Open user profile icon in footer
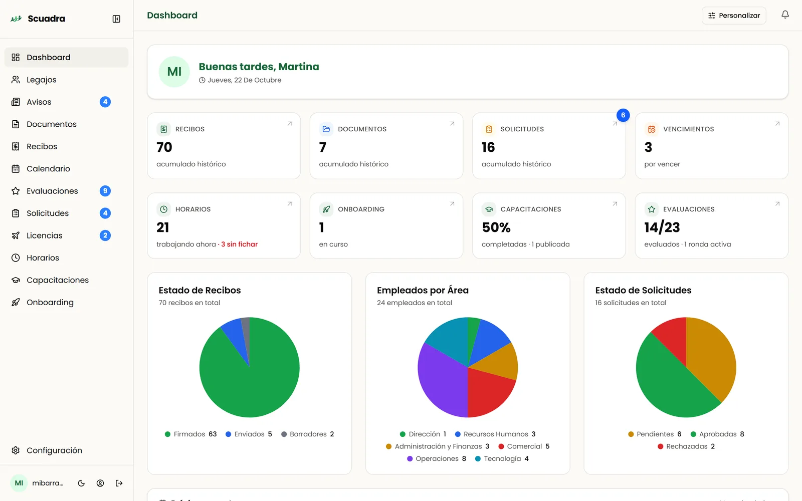This screenshot has width=802, height=501. pyautogui.click(x=100, y=483)
